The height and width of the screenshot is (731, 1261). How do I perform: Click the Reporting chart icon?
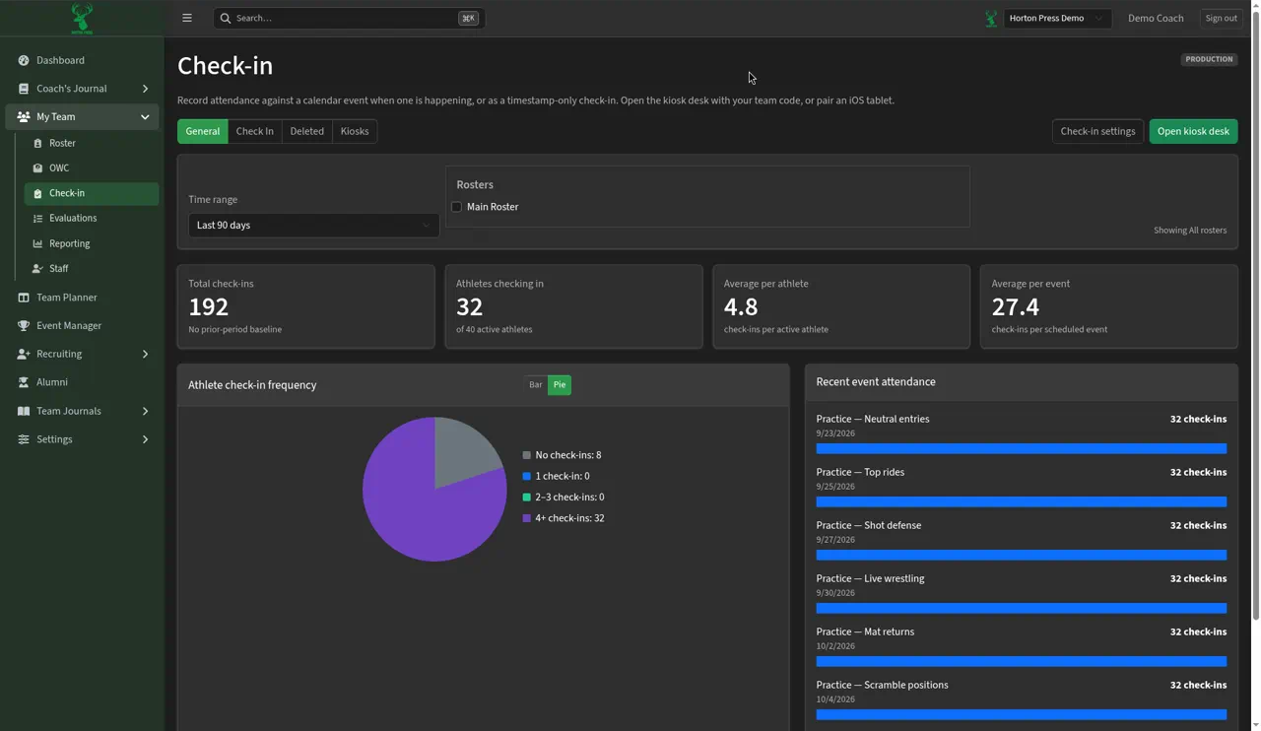point(37,243)
